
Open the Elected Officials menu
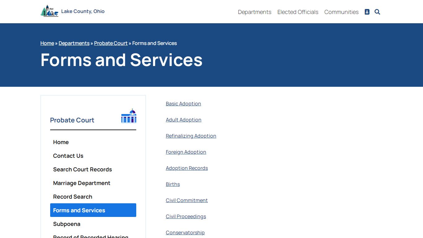coord(298,12)
